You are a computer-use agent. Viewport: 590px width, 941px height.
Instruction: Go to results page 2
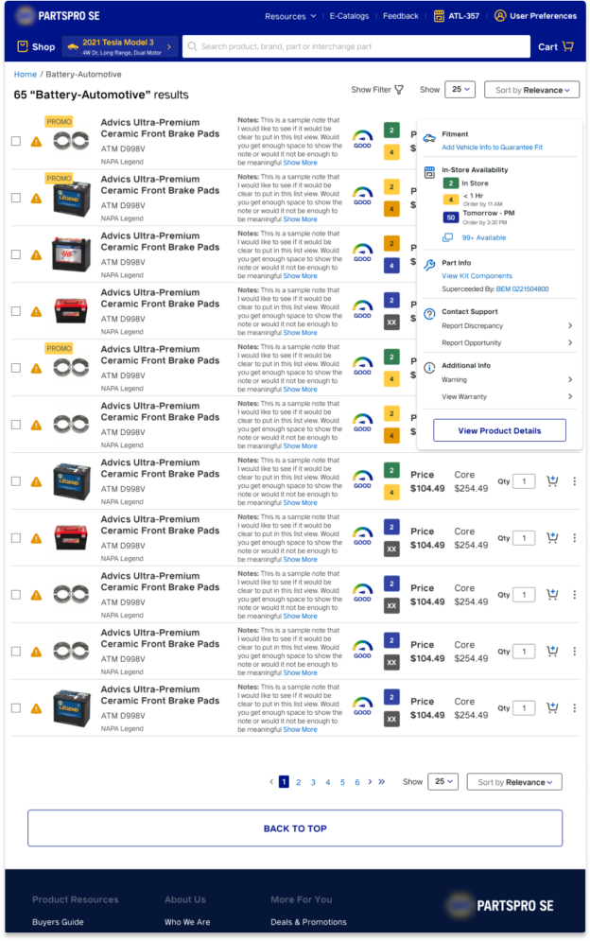(x=298, y=782)
